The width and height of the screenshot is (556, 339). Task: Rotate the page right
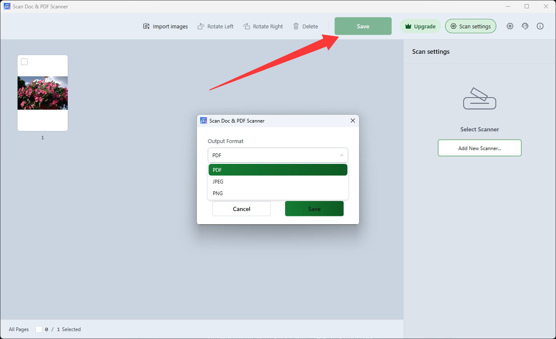point(263,26)
